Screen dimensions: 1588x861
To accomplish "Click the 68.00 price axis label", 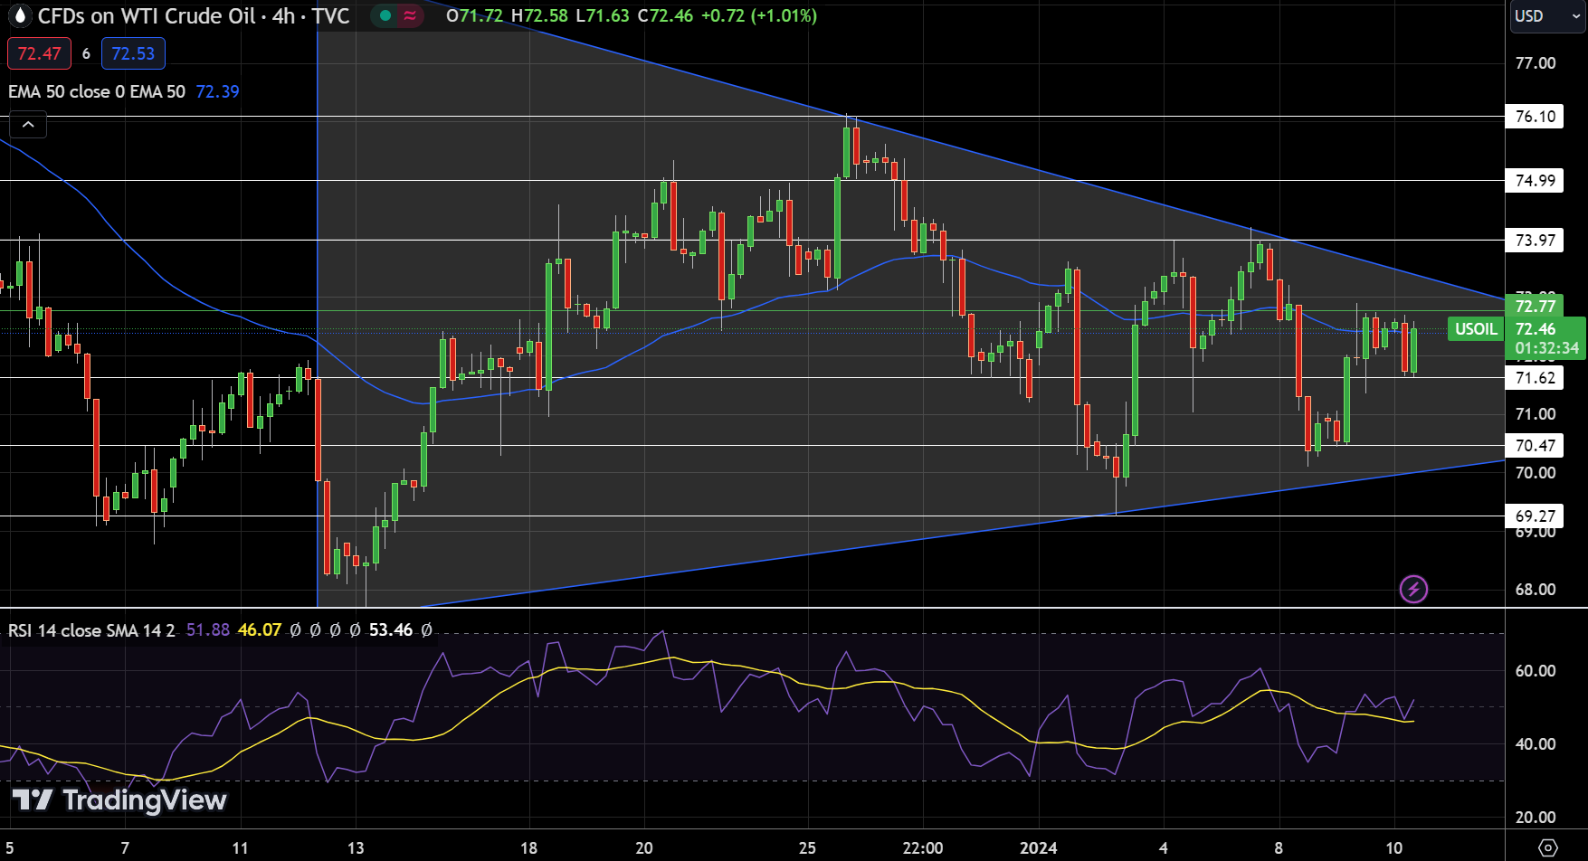I will coord(1536,590).
